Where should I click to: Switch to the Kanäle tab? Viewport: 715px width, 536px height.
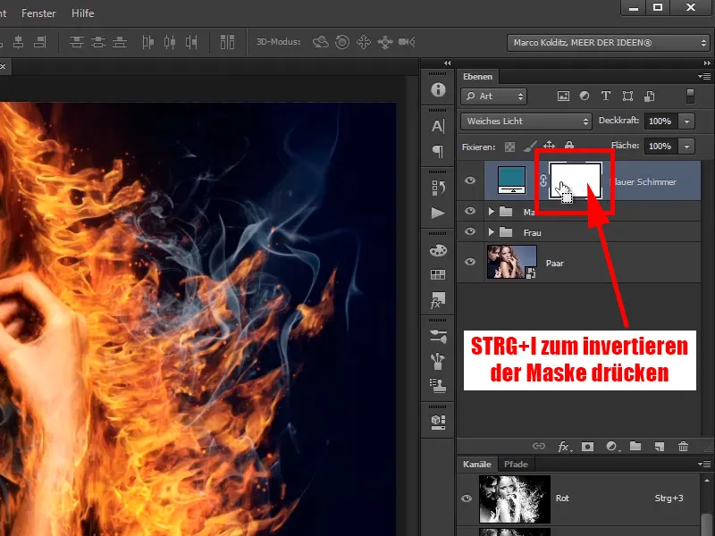477,465
